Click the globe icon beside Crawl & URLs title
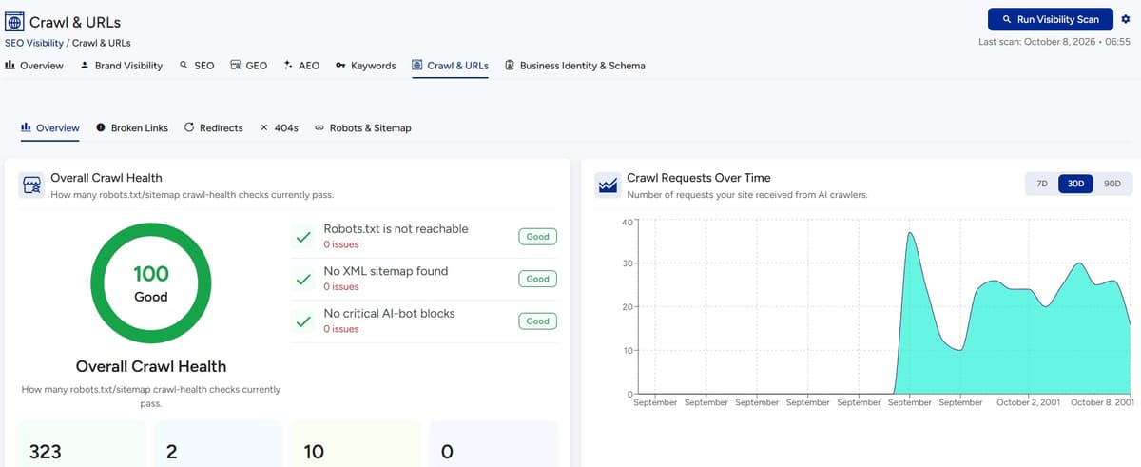Screen dimensions: 1141x467 coord(15,21)
